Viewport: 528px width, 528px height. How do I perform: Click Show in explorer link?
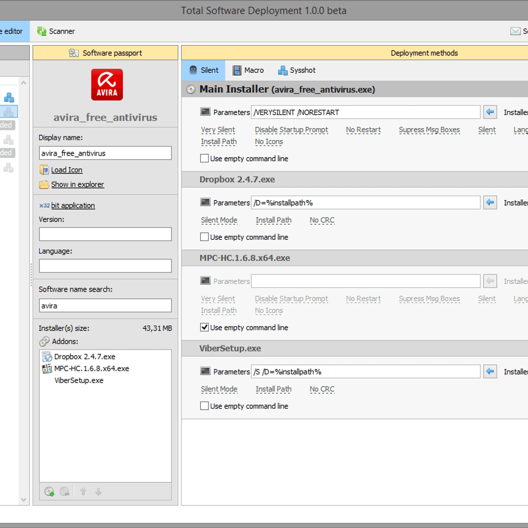coord(78,184)
